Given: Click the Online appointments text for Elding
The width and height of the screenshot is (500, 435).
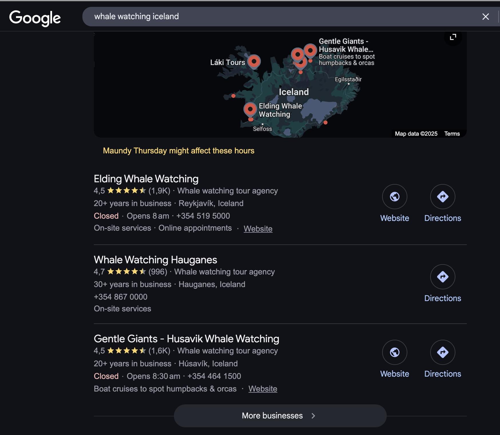Looking at the screenshot, I should click(x=195, y=228).
